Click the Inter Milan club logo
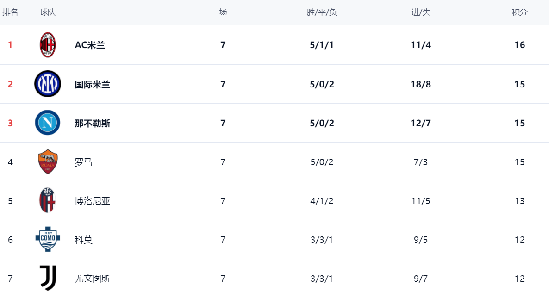 click(x=48, y=84)
